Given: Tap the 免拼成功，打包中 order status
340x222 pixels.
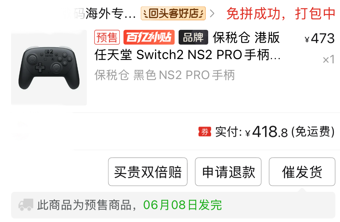Looking at the screenshot, I should coord(281,14).
